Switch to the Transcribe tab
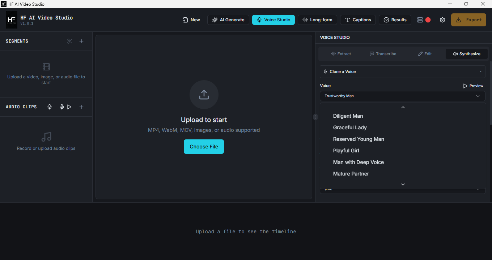The image size is (492, 260). [x=383, y=54]
